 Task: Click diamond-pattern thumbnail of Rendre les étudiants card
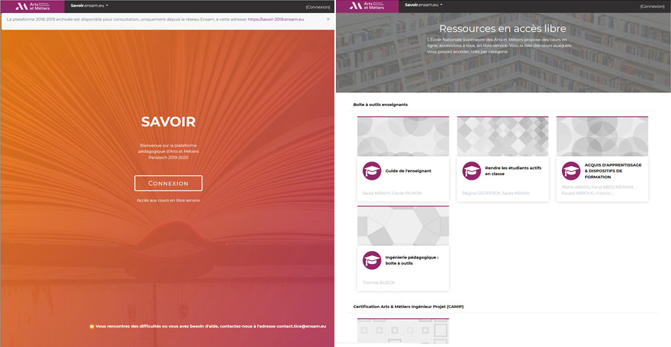tap(503, 137)
